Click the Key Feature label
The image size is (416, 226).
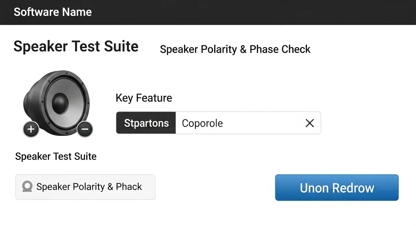pos(144,98)
